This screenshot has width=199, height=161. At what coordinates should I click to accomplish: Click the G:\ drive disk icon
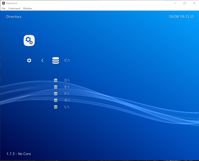[x=56, y=100]
